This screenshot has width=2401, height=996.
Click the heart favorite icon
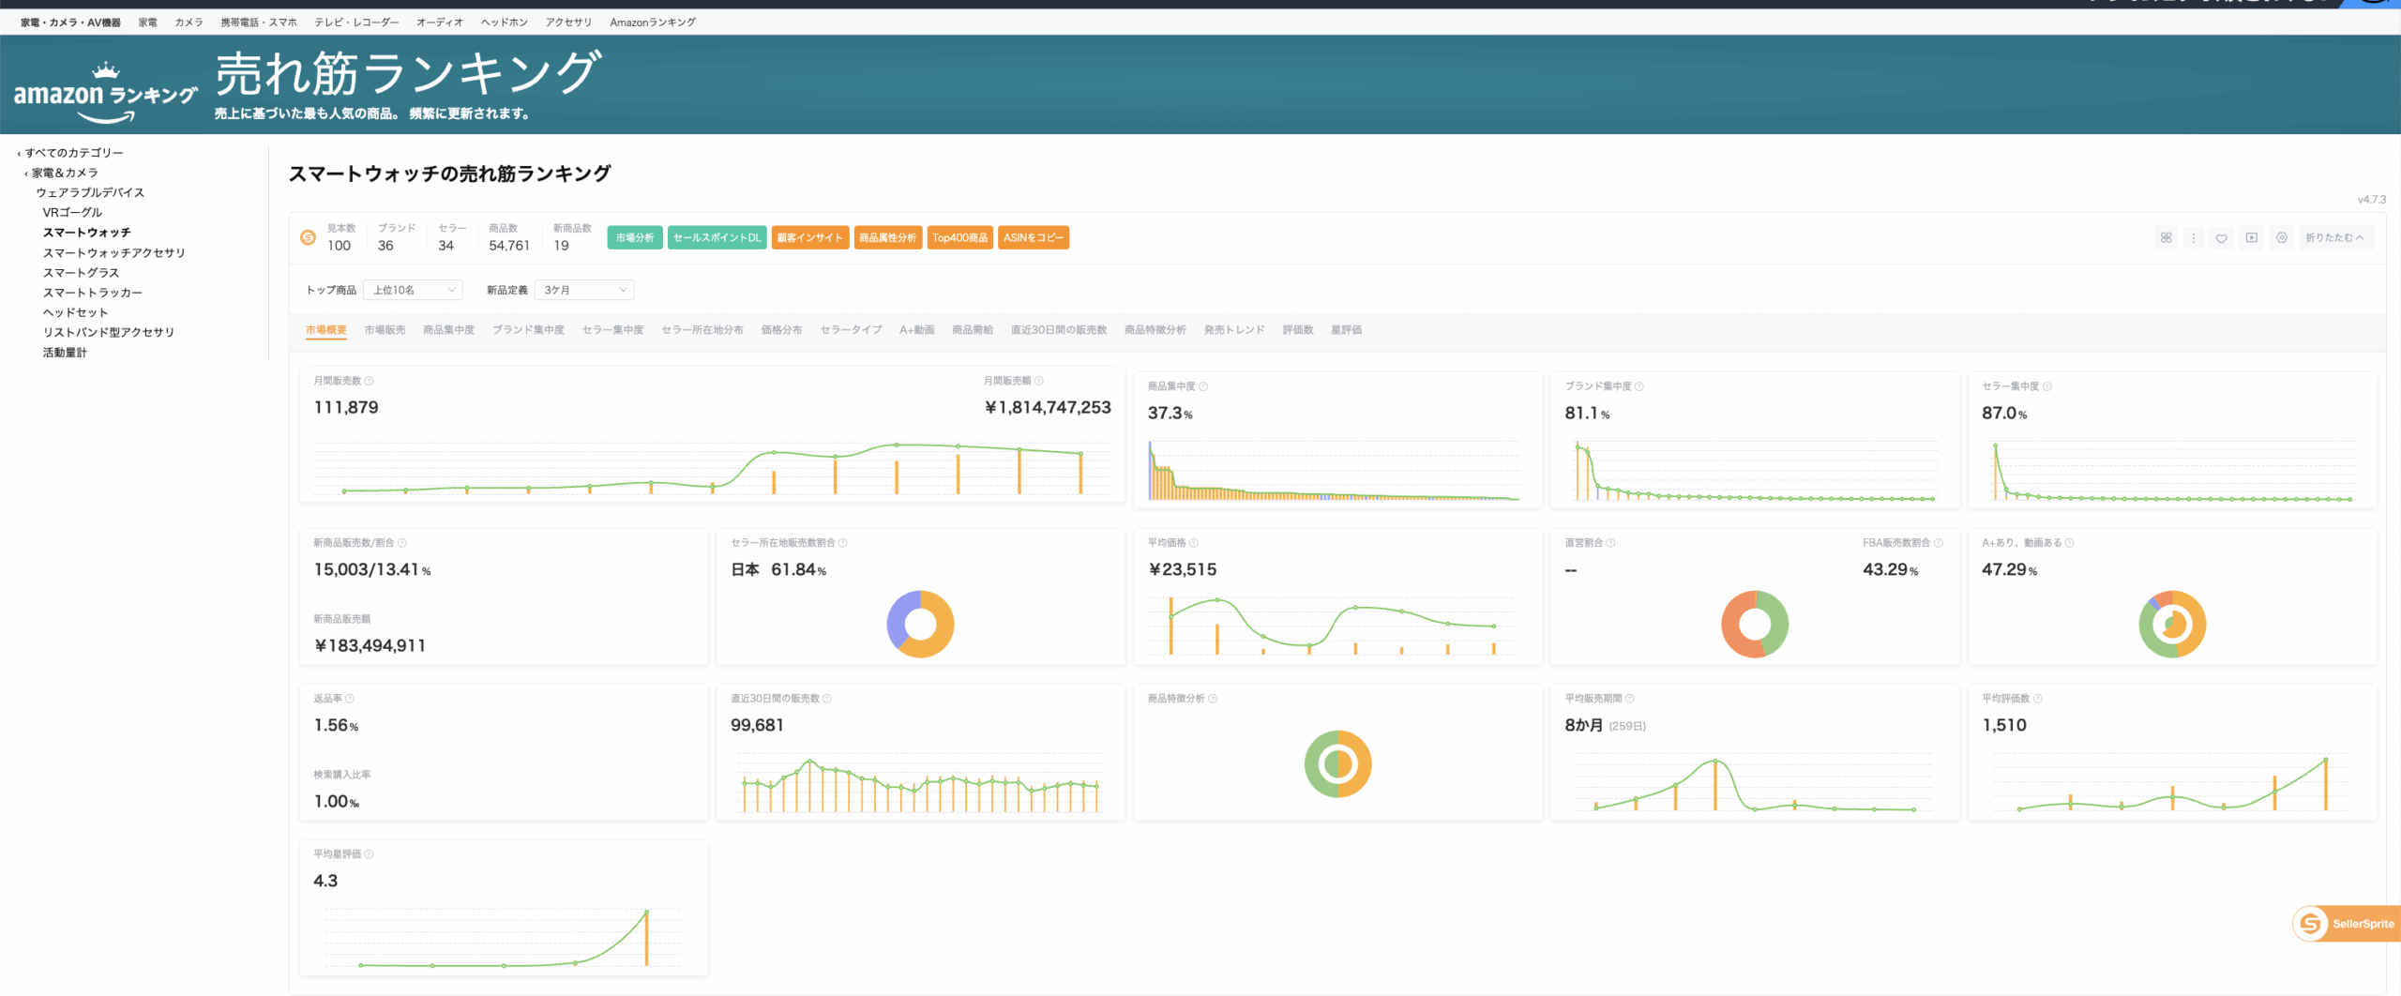[2221, 237]
